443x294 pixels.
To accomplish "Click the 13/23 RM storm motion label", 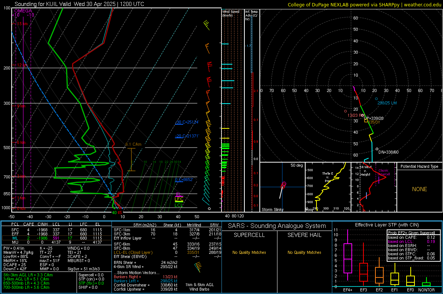I will (355, 115).
